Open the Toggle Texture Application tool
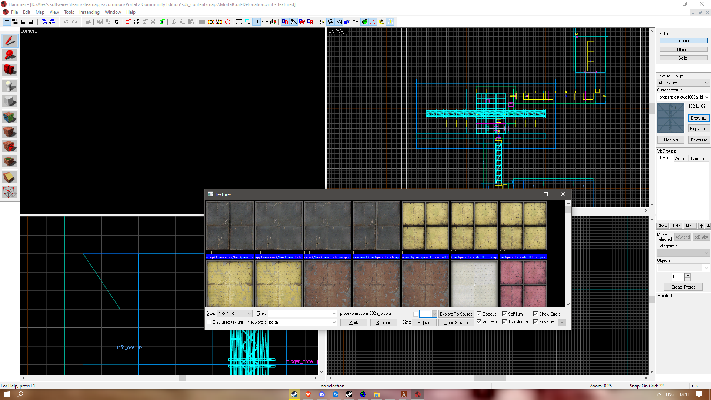The width and height of the screenshot is (711, 400). tap(10, 117)
